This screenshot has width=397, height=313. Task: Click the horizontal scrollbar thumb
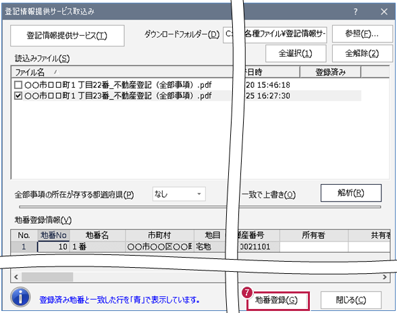pyautogui.click(x=47, y=277)
